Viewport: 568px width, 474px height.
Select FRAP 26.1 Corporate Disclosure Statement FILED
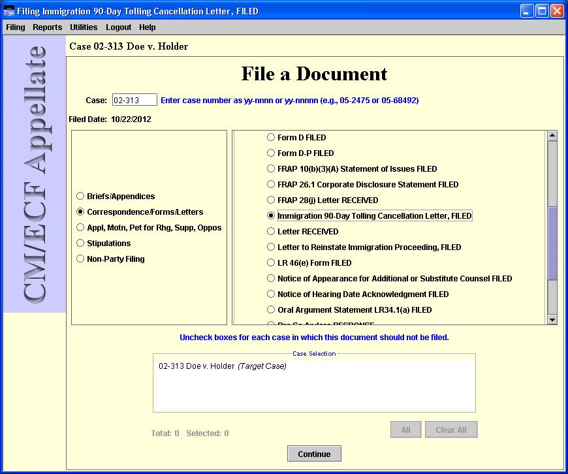point(362,185)
